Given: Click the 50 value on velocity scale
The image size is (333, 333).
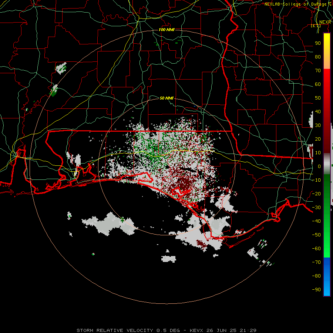Looking at the screenshot, I should point(318,98).
